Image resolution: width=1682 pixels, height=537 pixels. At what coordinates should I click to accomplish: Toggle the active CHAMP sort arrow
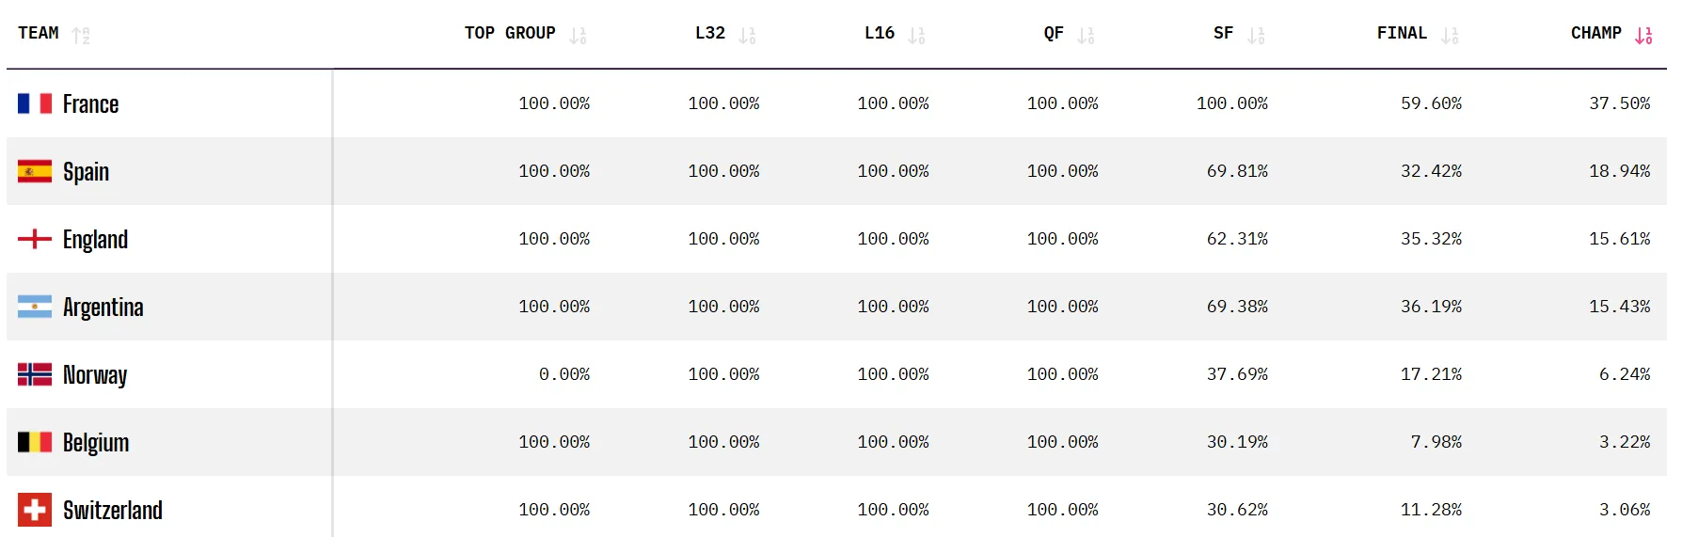[1643, 36]
